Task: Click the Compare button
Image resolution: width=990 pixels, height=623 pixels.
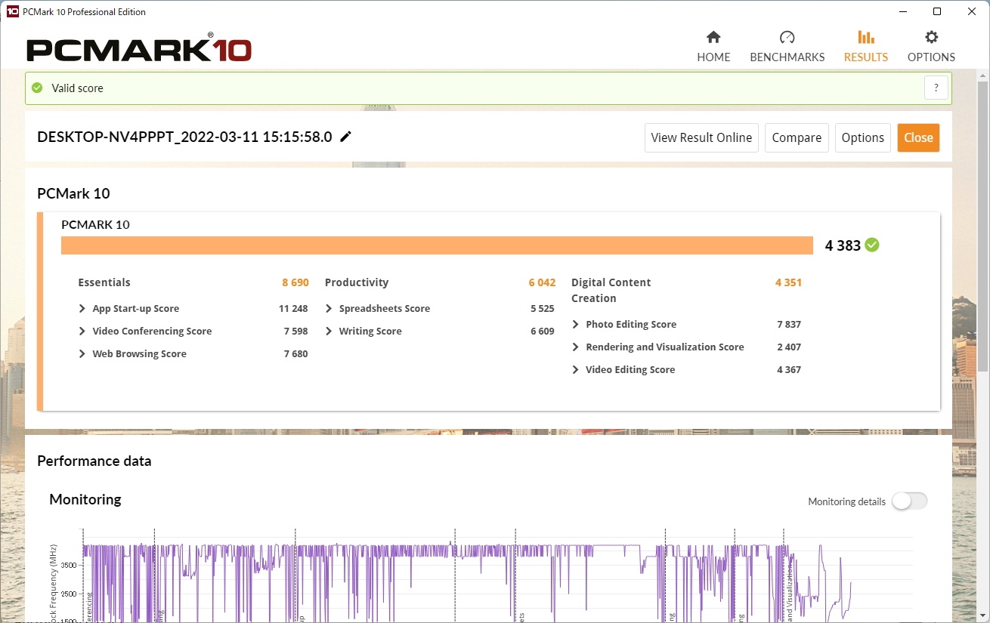Action: 797,137
